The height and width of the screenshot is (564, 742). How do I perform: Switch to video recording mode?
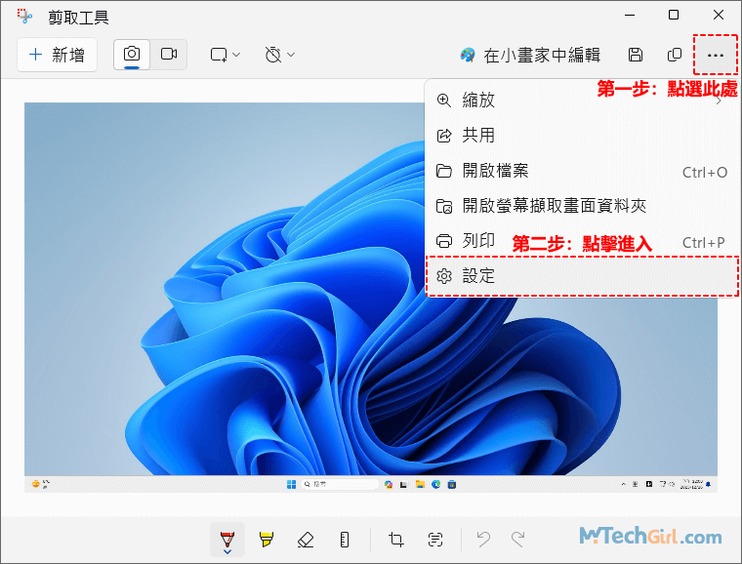click(168, 55)
